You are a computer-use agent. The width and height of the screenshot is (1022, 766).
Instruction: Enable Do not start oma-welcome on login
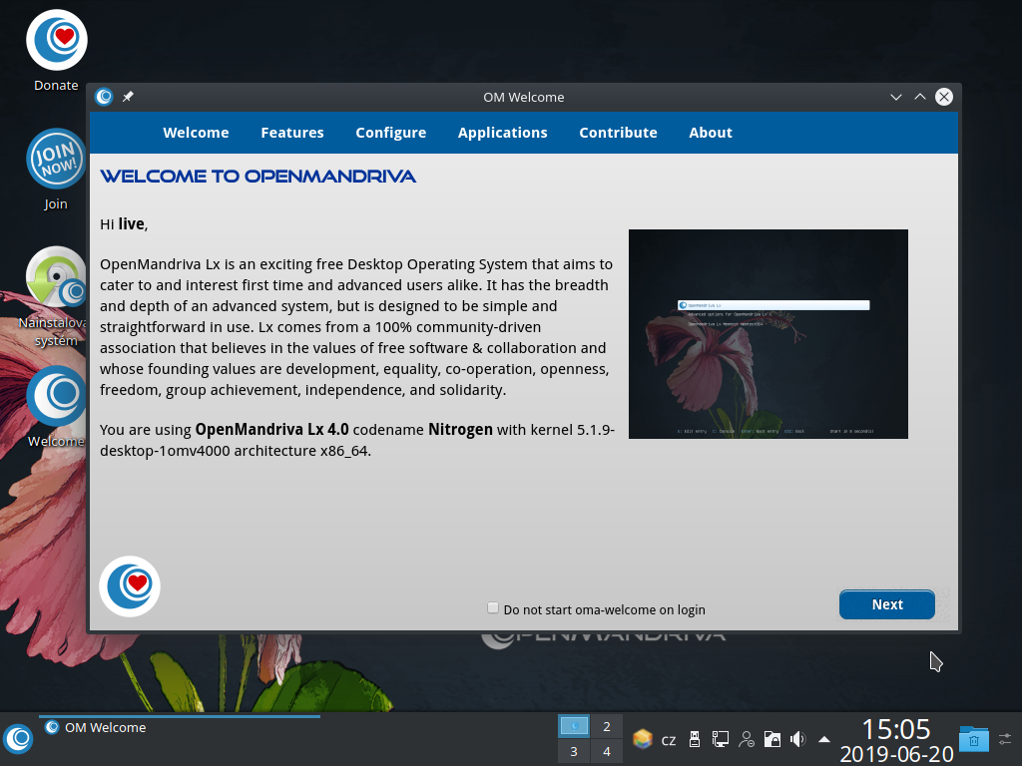(x=493, y=608)
